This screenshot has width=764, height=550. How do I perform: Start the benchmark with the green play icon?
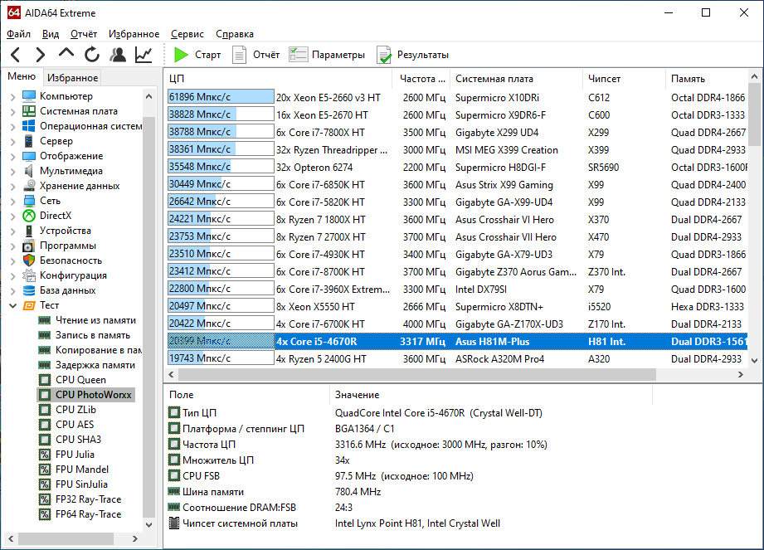point(181,55)
